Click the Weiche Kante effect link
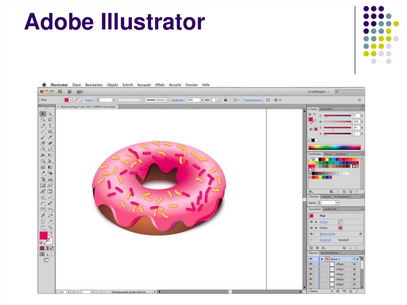This screenshot has width=407, height=305. (328, 234)
